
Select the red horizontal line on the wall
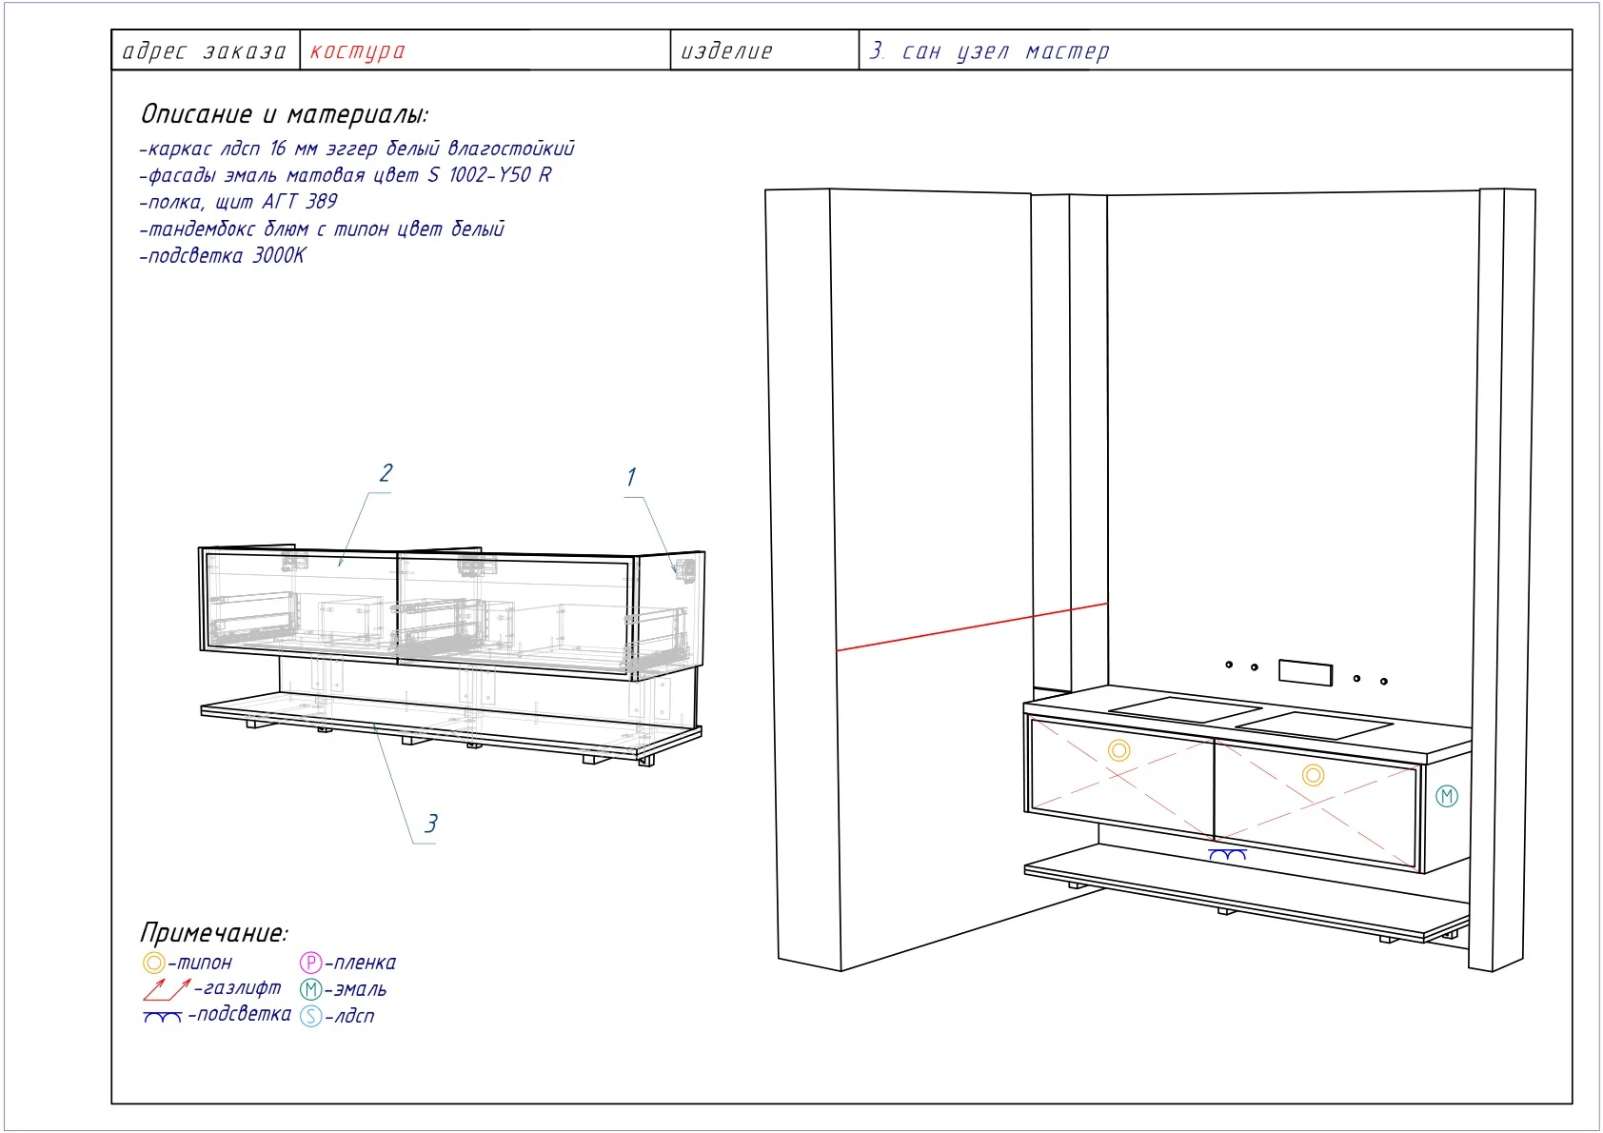point(972,627)
